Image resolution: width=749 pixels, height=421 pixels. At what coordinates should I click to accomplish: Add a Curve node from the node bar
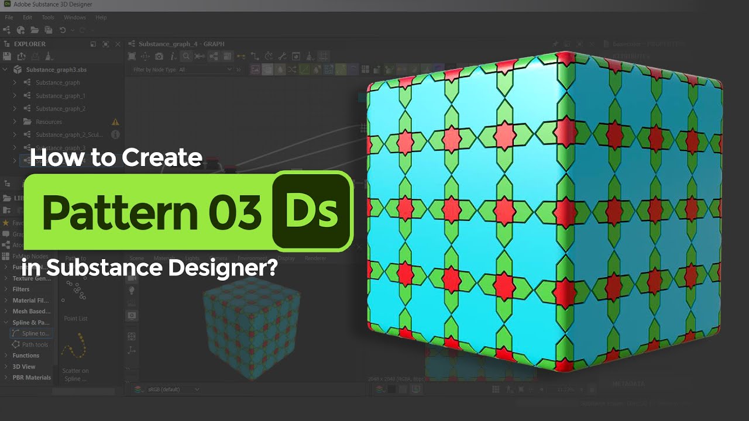pos(304,69)
